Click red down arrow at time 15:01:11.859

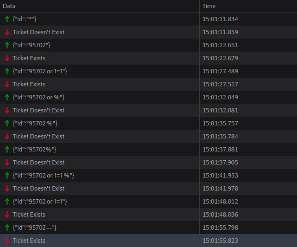click(x=7, y=32)
